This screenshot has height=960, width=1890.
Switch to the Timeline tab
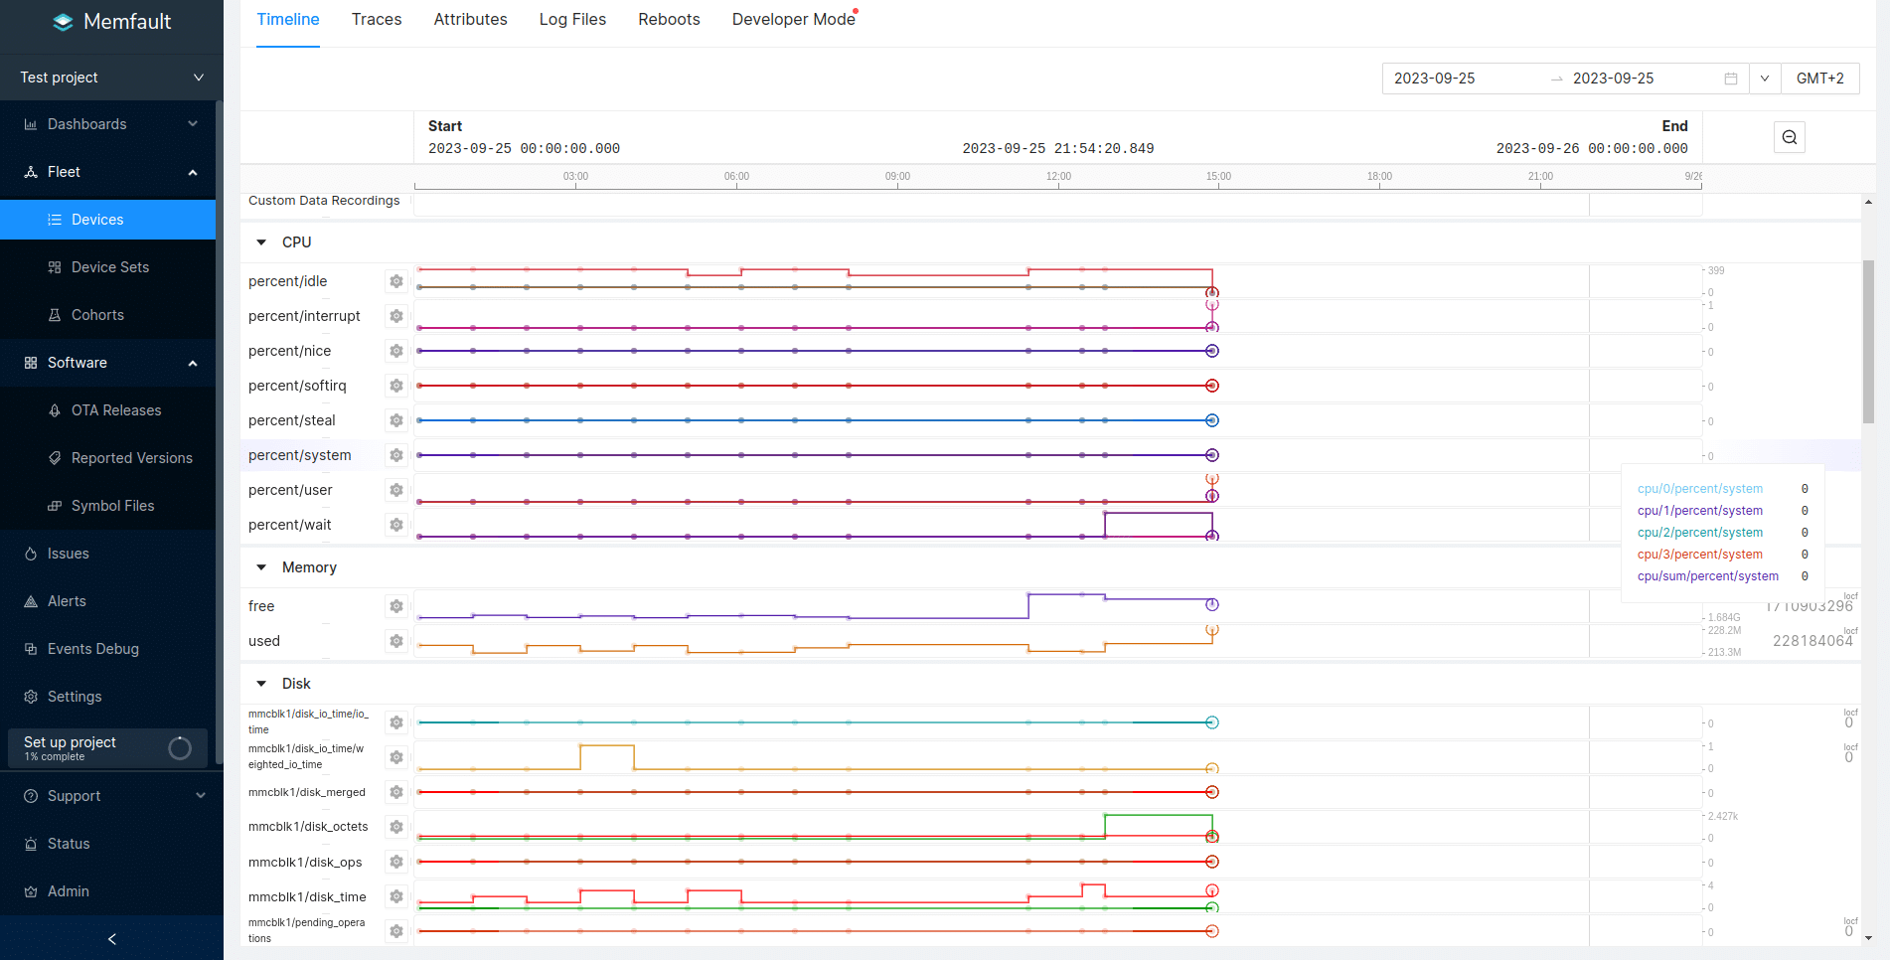point(288,20)
